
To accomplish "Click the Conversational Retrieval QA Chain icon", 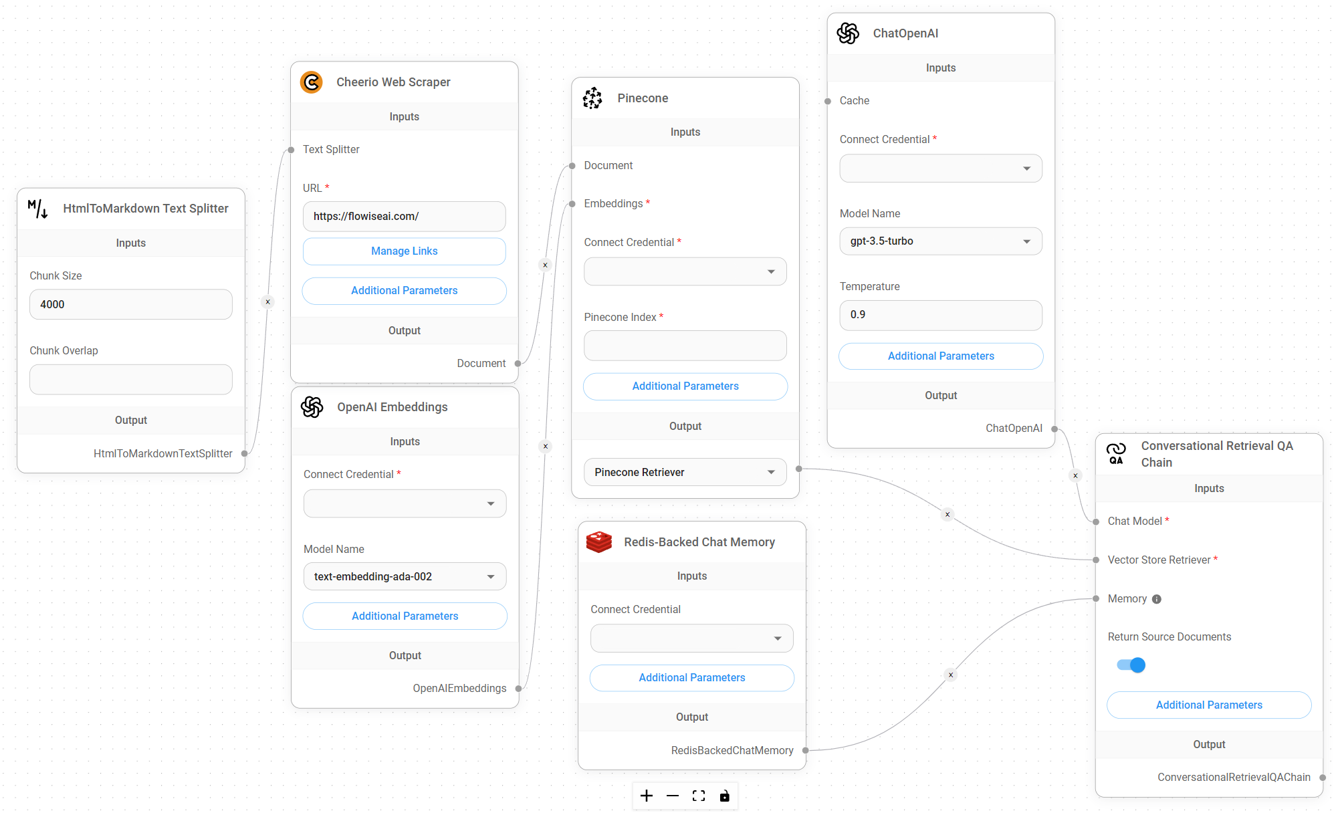I will (1116, 453).
